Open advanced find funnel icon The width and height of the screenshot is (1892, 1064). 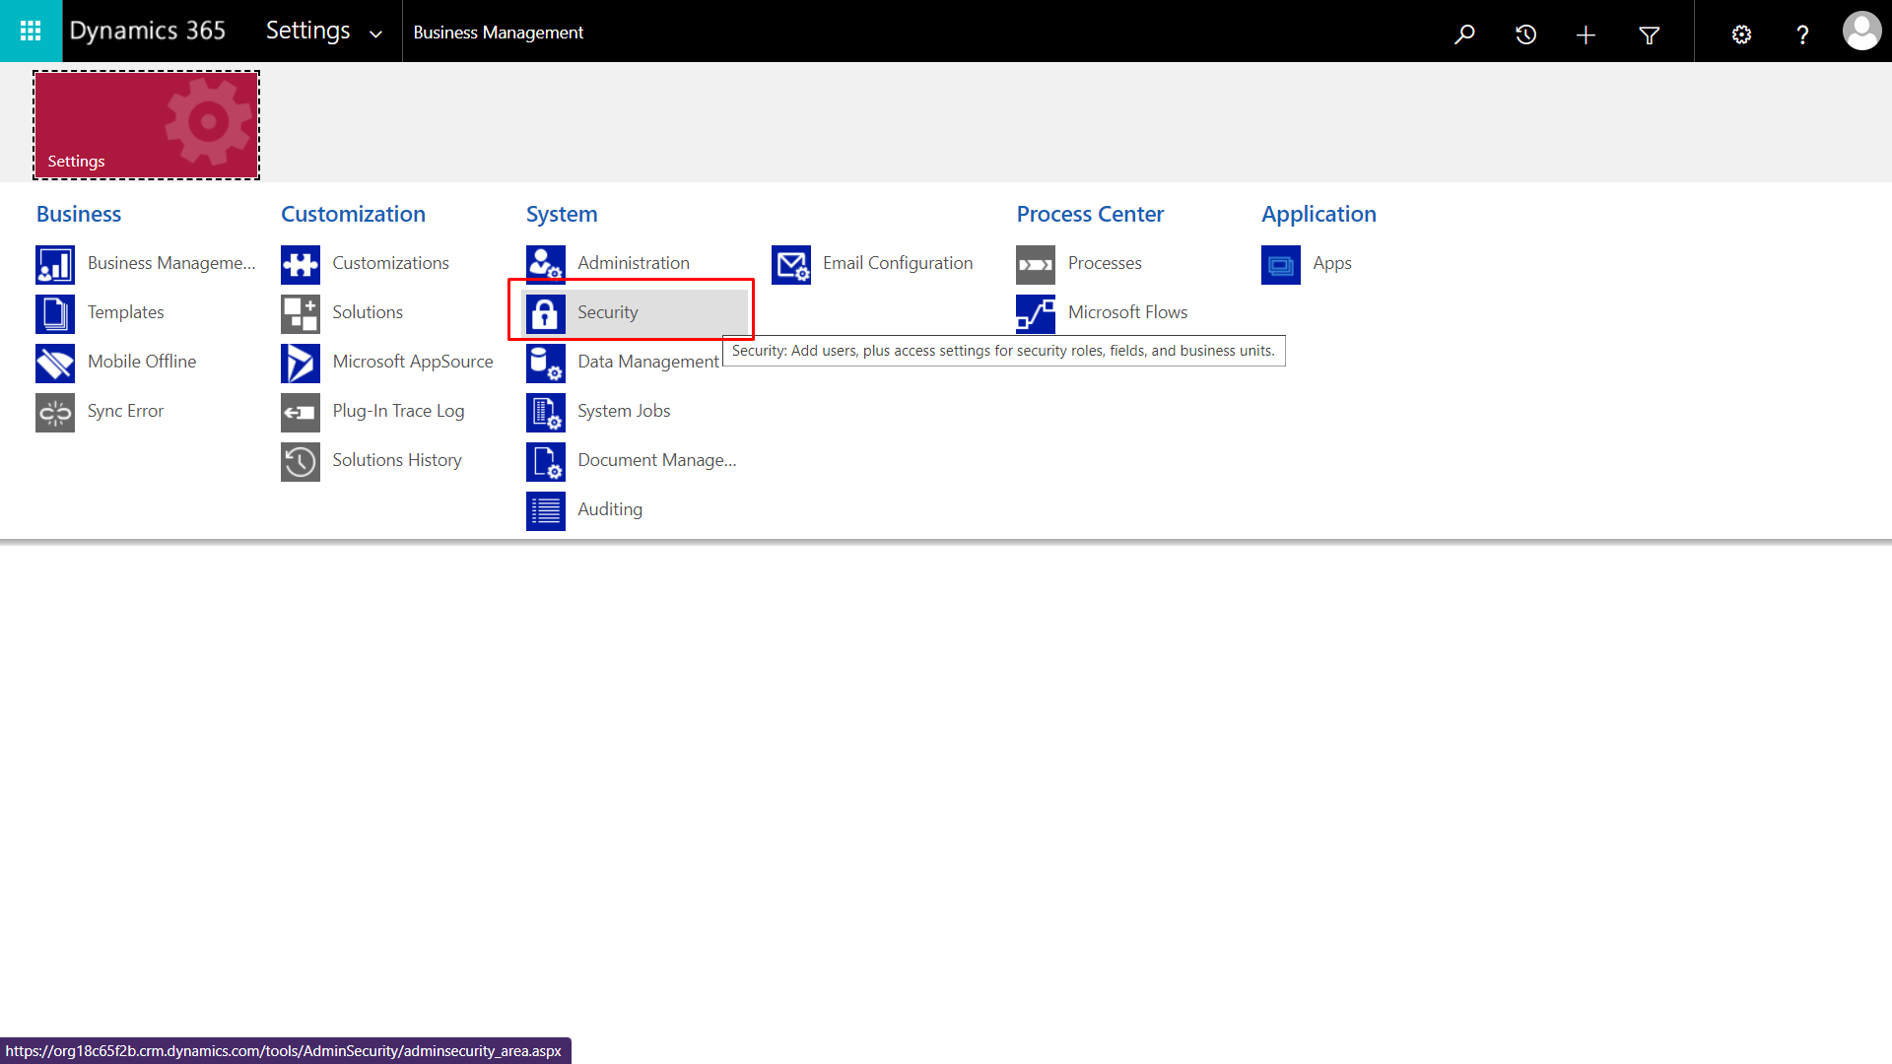[1649, 34]
